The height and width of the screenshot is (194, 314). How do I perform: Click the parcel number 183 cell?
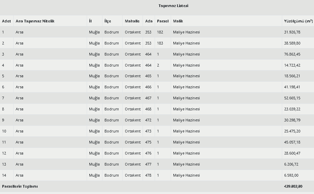(x=160, y=43)
